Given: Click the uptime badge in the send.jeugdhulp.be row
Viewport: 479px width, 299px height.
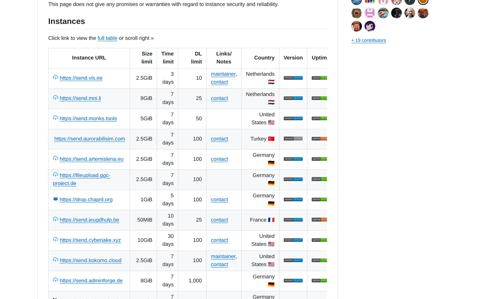Looking at the screenshot, I should [319, 220].
